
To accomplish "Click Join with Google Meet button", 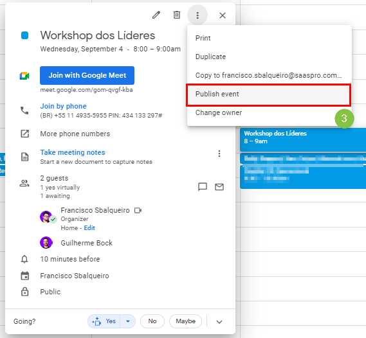I will tap(87, 75).
